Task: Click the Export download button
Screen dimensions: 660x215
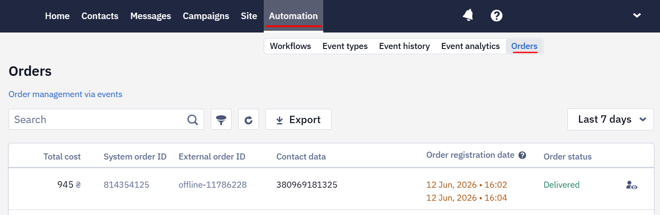Action: coord(298,119)
